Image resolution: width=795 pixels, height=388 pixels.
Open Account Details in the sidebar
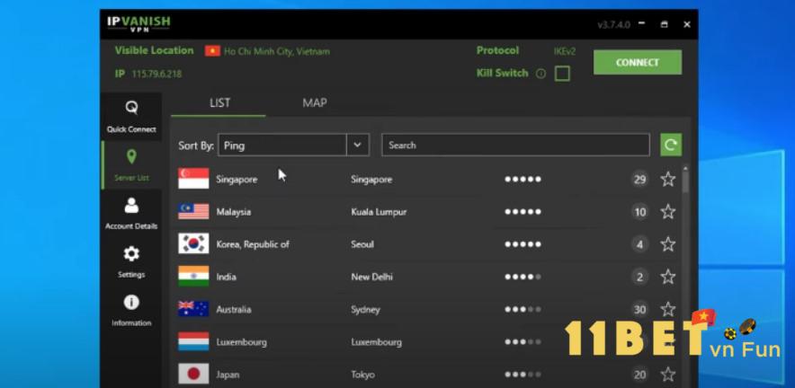(x=131, y=213)
